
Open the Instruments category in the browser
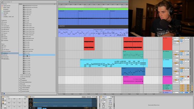6,26
